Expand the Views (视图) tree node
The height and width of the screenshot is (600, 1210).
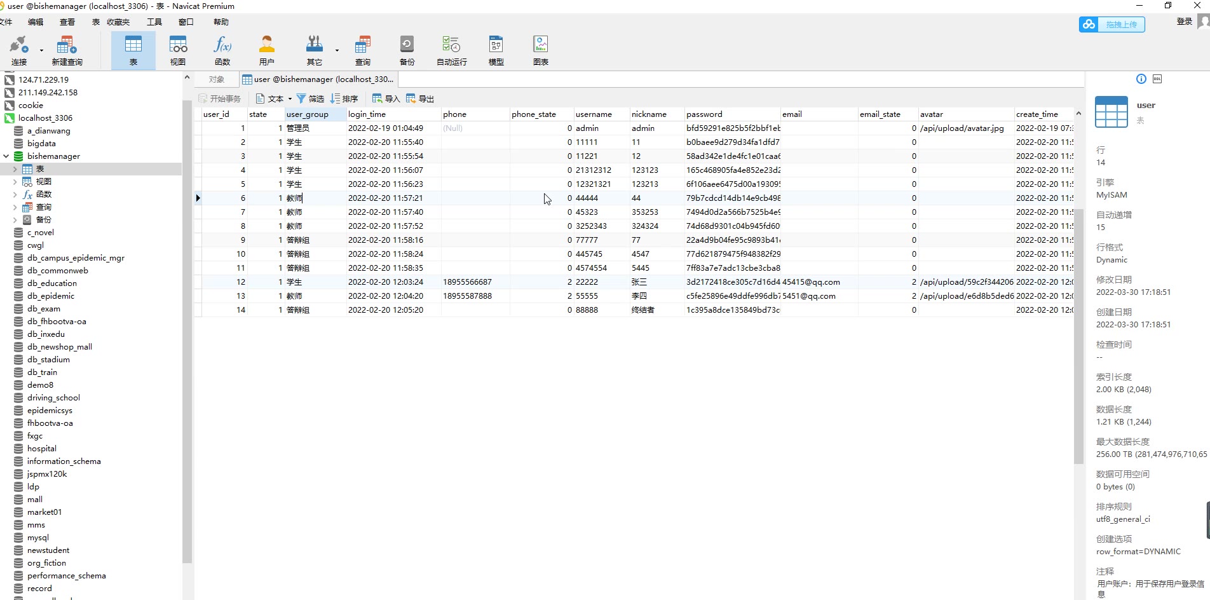[15, 182]
